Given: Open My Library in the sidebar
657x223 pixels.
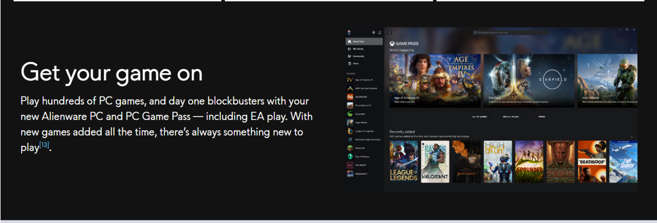Looking at the screenshot, I should click(358, 49).
